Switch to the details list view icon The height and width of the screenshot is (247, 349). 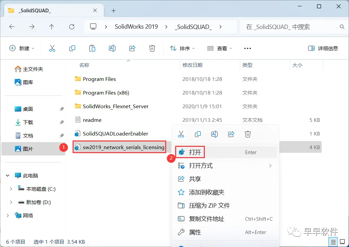point(333,242)
